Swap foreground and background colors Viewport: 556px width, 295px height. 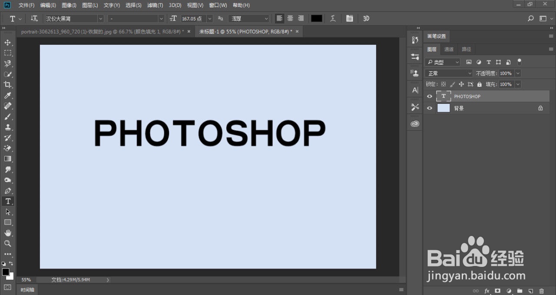pos(11,263)
